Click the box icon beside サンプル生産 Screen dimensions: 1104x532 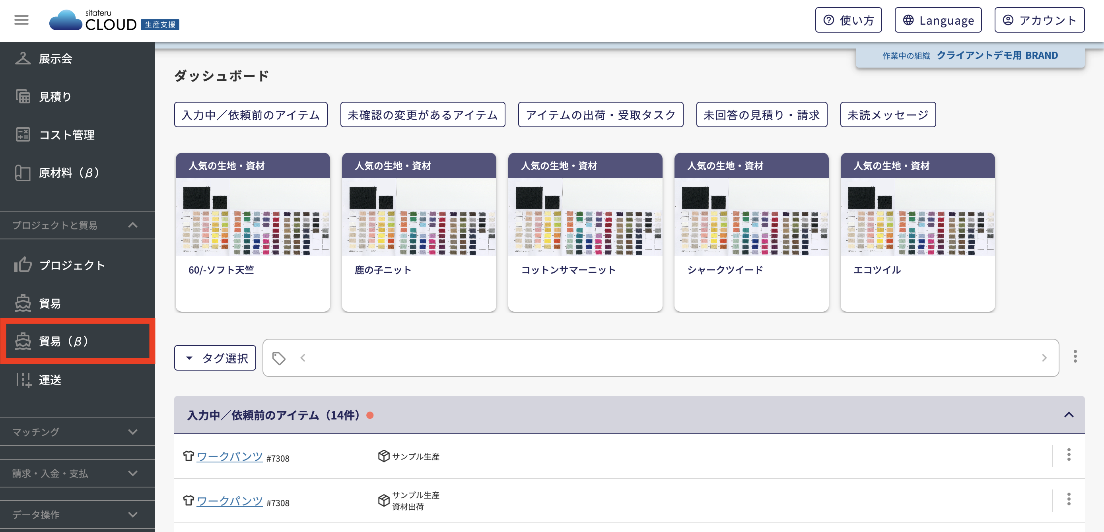click(383, 456)
